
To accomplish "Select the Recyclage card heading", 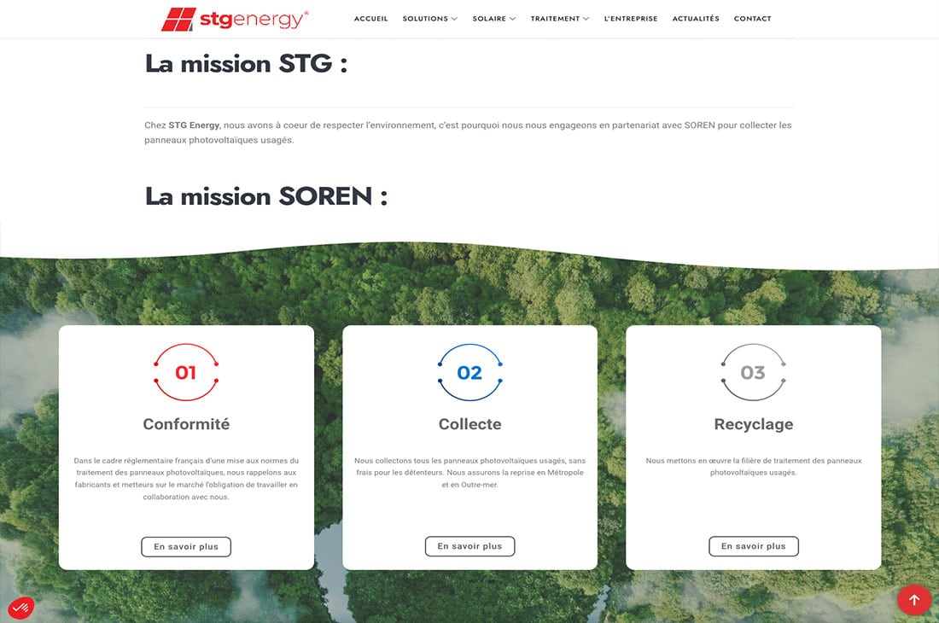I will coord(754,424).
